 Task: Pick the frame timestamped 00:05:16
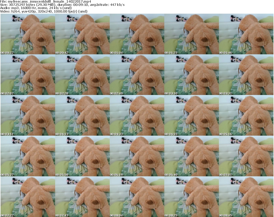[x=246, y=115]
